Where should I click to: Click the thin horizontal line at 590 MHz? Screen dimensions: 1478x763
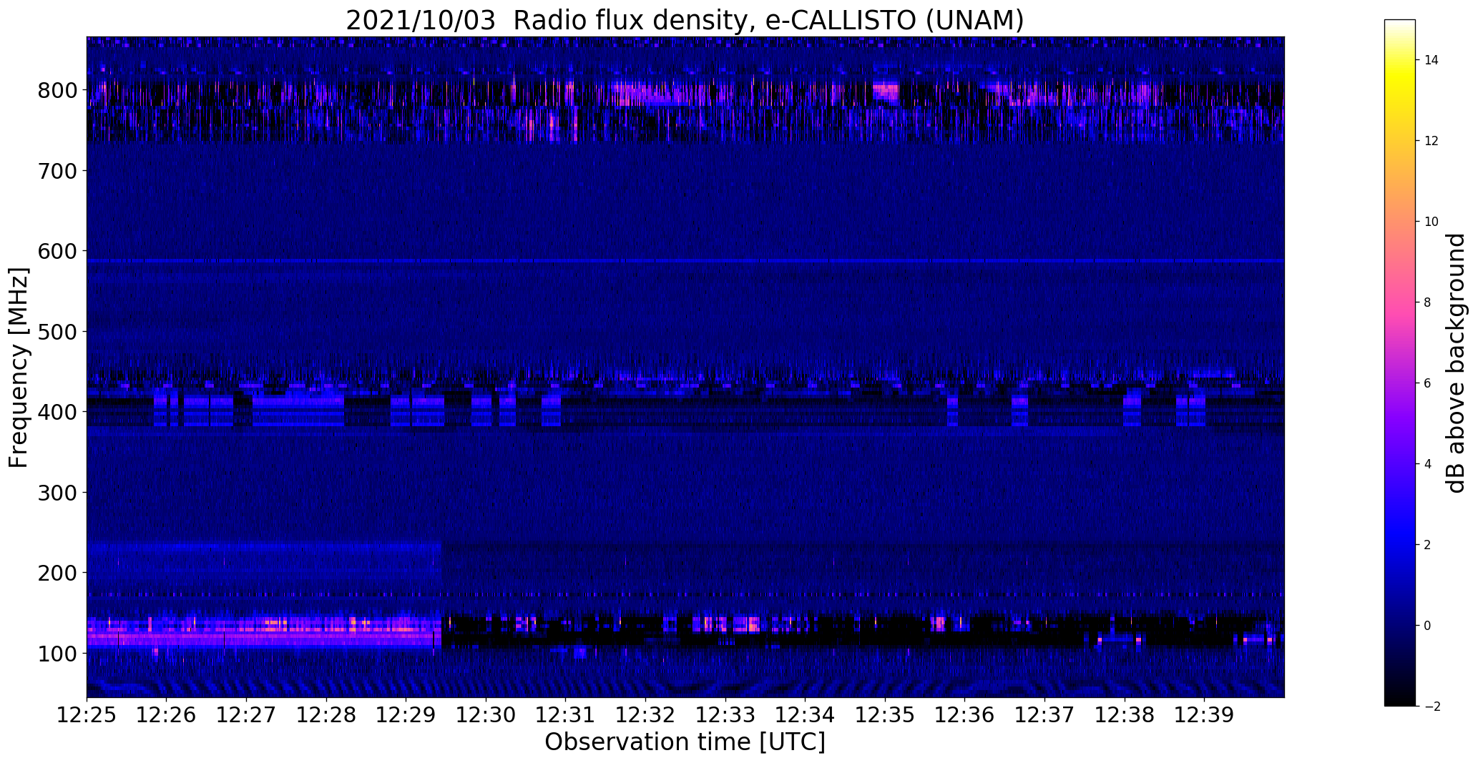[x=685, y=262]
